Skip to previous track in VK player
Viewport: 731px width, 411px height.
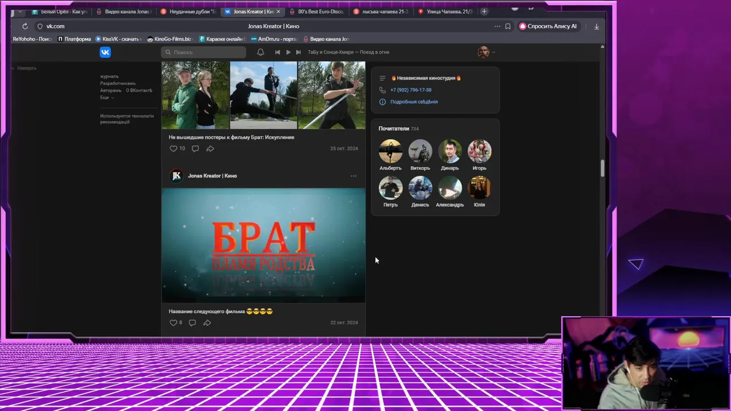tap(278, 52)
